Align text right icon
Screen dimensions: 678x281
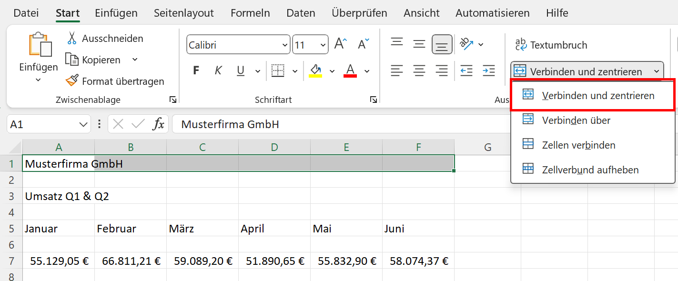pos(442,71)
